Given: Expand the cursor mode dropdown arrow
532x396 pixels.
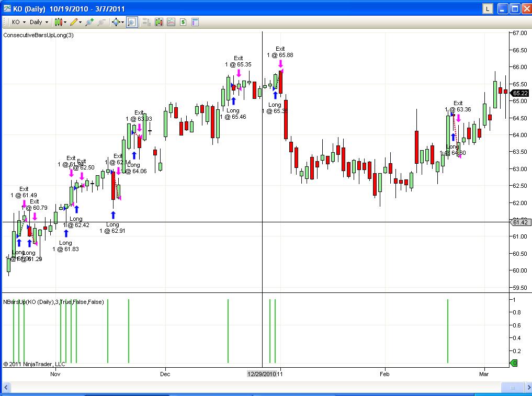Looking at the screenshot, I should (x=122, y=22).
